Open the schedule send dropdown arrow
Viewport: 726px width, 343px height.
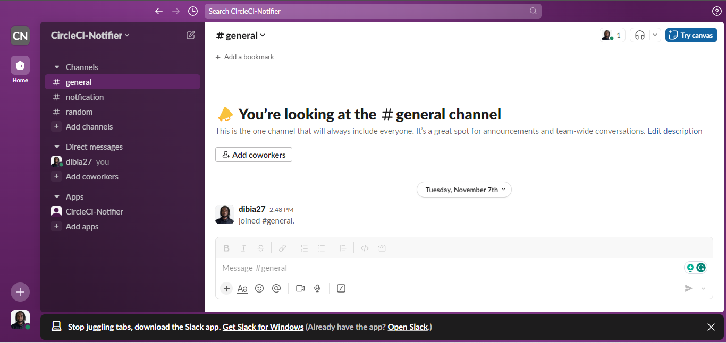click(x=704, y=288)
